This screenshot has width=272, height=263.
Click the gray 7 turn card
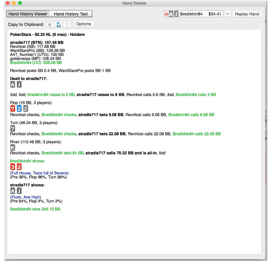pyautogui.click(x=13, y=129)
